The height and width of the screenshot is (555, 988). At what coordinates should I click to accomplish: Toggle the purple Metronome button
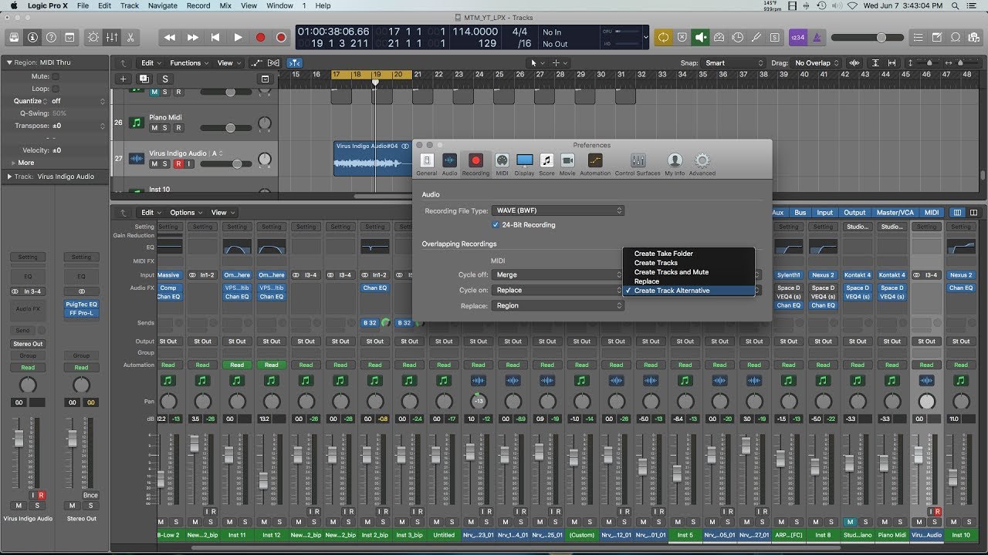(x=817, y=37)
